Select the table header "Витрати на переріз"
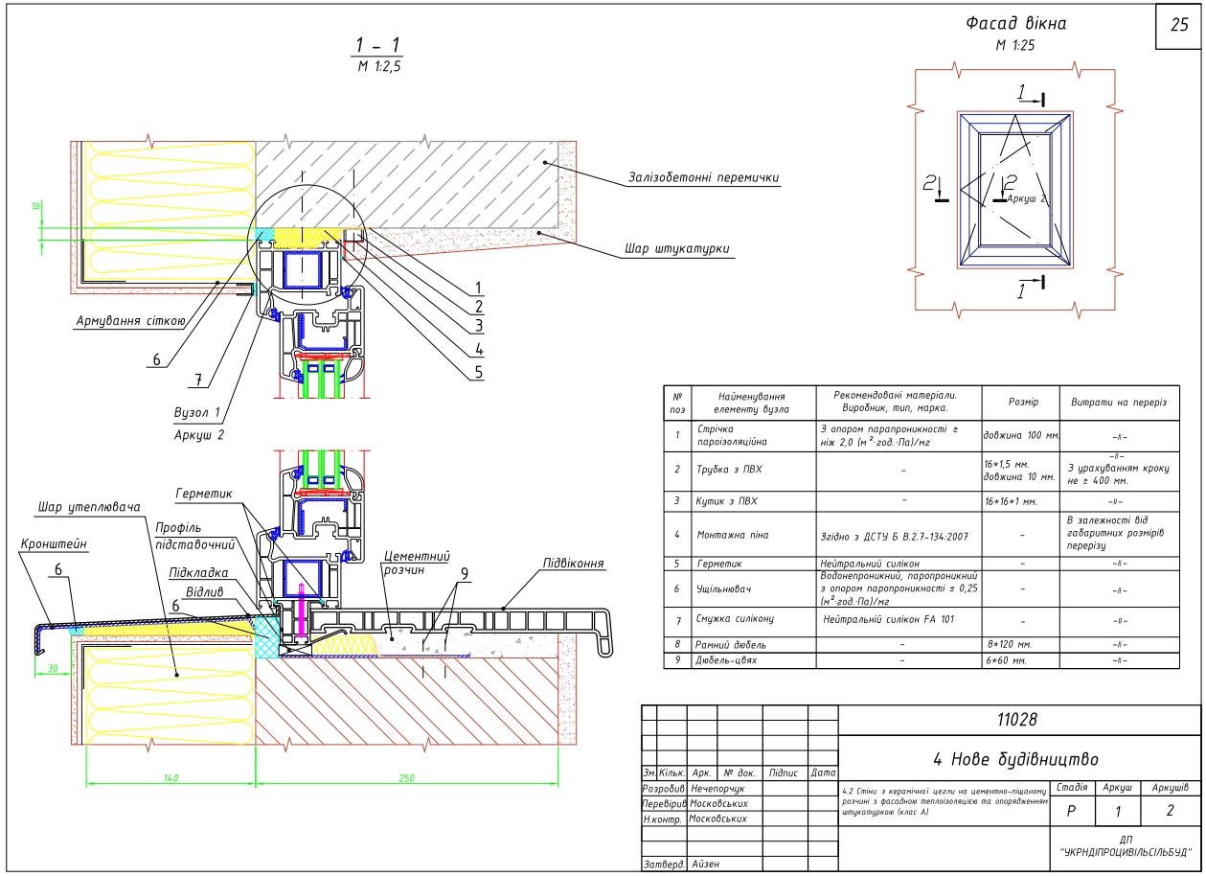Image resolution: width=1206 pixels, height=876 pixels. (x=1119, y=402)
